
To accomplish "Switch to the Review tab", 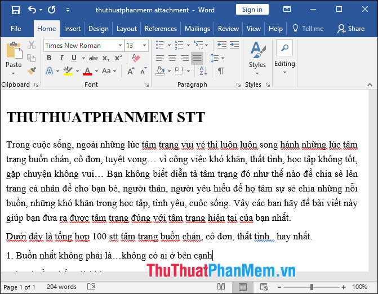I will [228, 29].
